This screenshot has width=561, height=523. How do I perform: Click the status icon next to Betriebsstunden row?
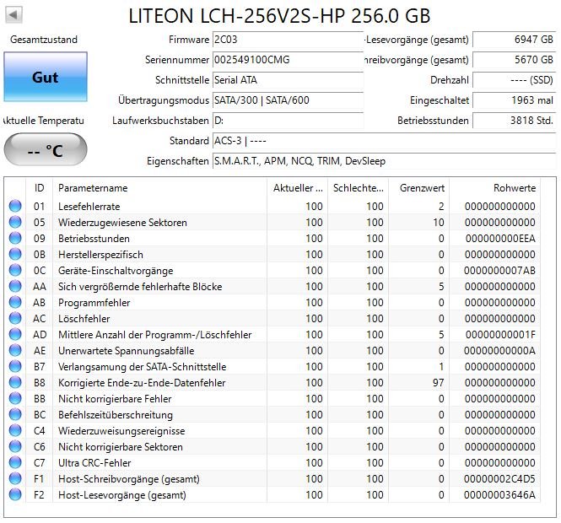pos(14,239)
